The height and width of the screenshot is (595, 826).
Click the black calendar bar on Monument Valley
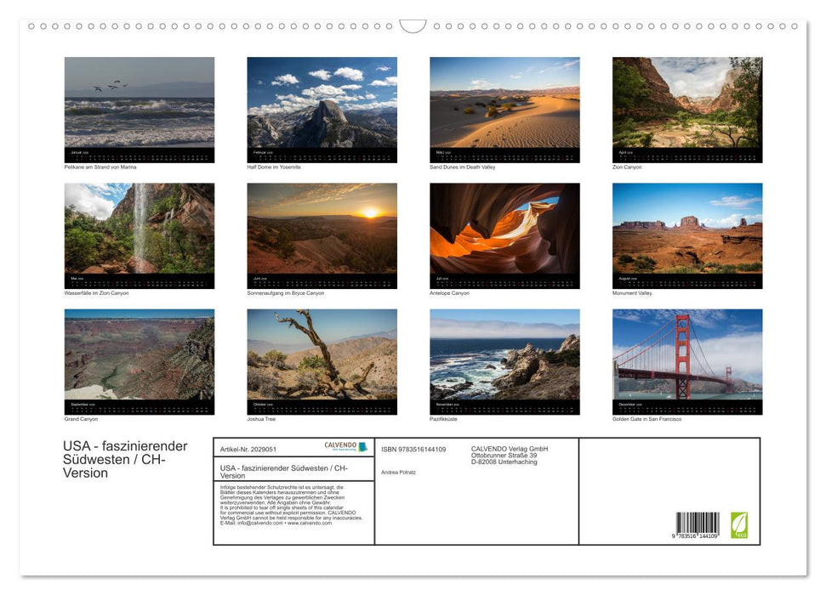[x=686, y=279]
